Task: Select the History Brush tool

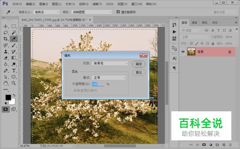Action: [x=14, y=52]
